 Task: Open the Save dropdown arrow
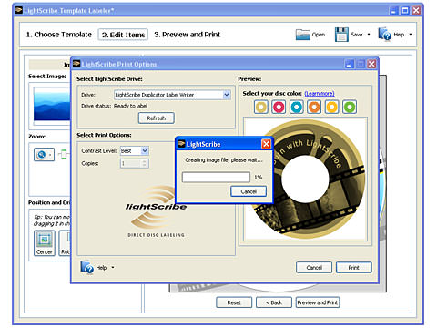pyautogui.click(x=369, y=35)
